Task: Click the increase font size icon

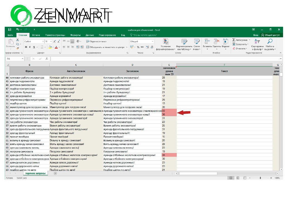Action: click(55, 42)
